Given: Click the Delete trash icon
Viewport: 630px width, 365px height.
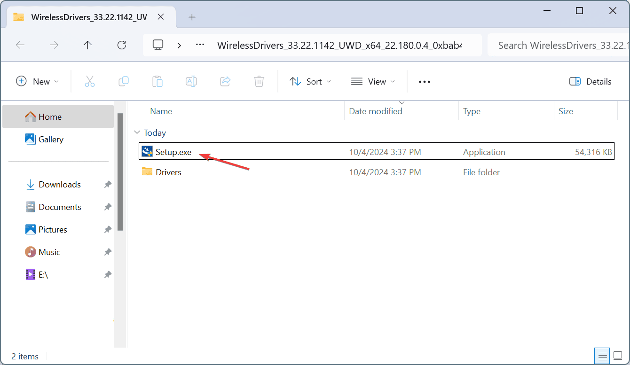Looking at the screenshot, I should [x=259, y=81].
